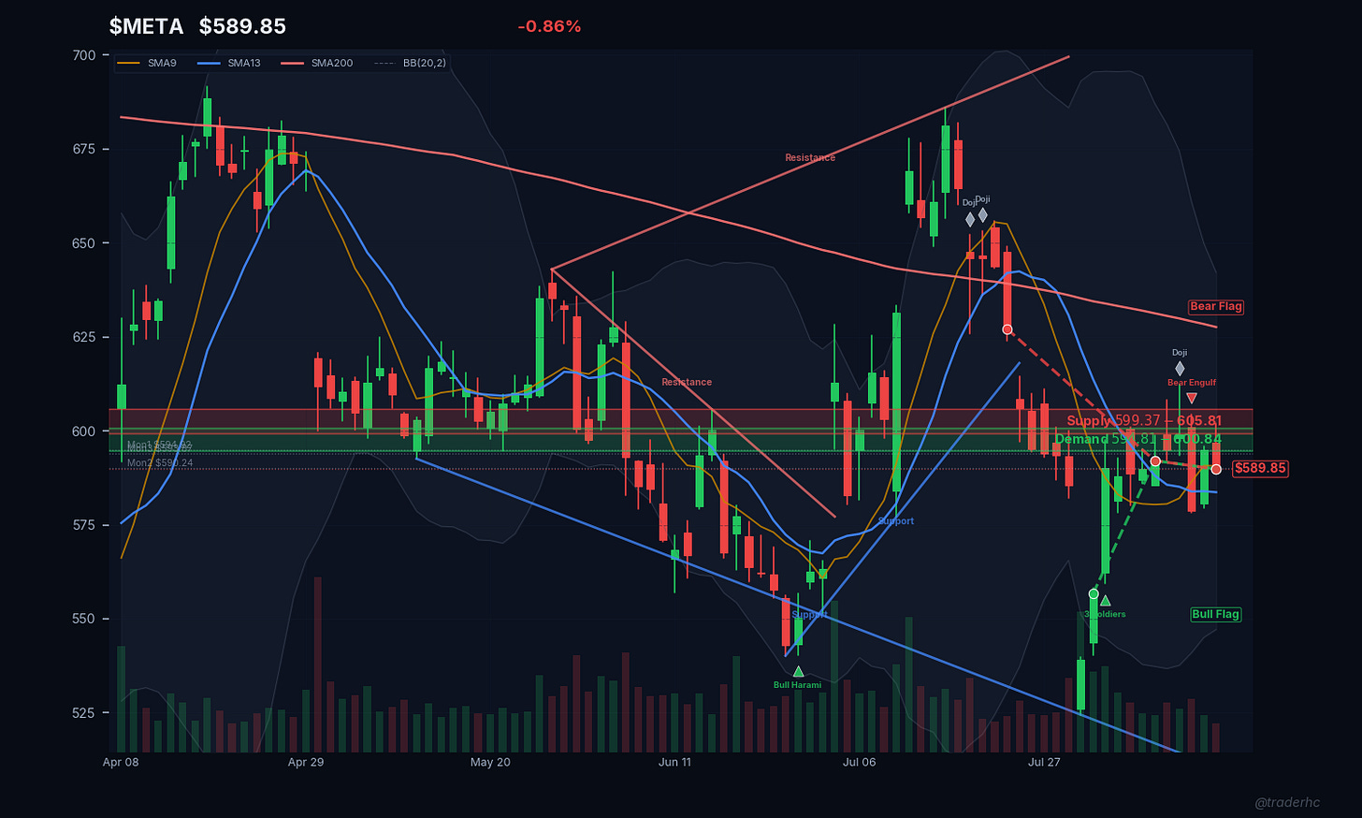Click the Jul 06 date label
Screen dimensions: 1362x818
[x=859, y=762]
